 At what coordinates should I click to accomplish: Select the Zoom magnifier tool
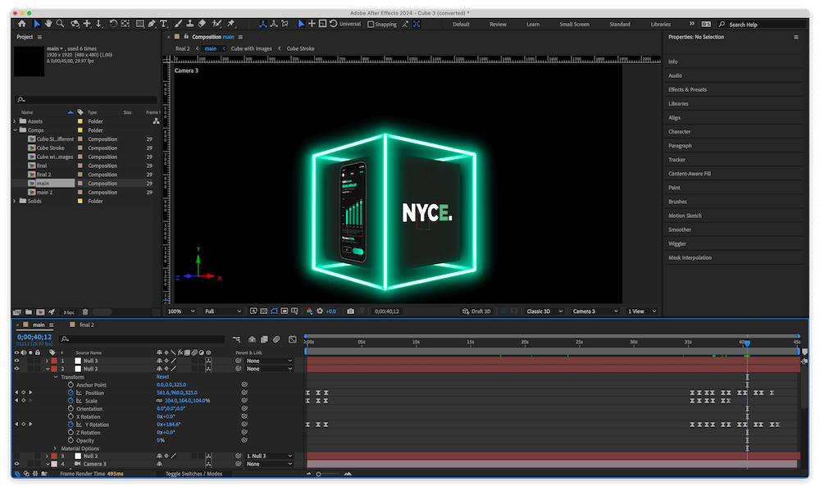pos(61,24)
